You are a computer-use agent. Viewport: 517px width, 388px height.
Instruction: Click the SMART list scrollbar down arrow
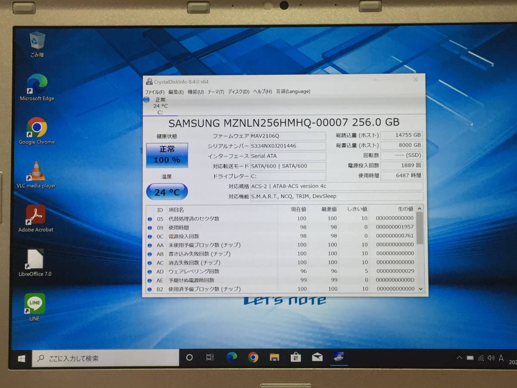point(420,289)
